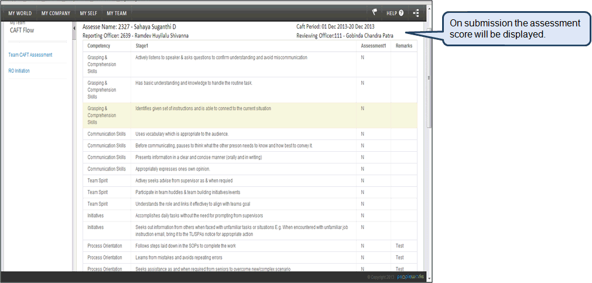The width and height of the screenshot is (592, 283).
Task: Click the peopleworks logo in footer
Action: (410, 277)
